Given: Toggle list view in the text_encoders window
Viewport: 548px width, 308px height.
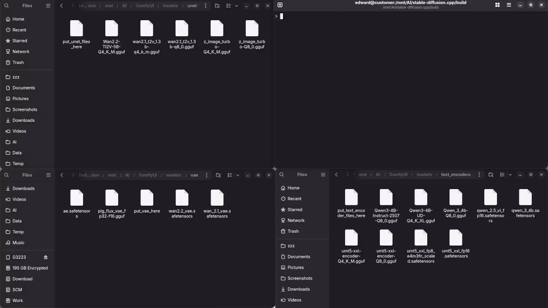Looking at the screenshot, I should coord(503,175).
